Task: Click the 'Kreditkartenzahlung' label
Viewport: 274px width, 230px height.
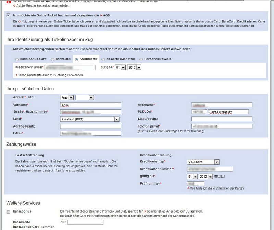Action: [x=156, y=155]
